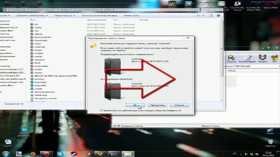Select Локальный диск (C:) in the sidebar
Screen dimensions: 280x157
coord(12,69)
